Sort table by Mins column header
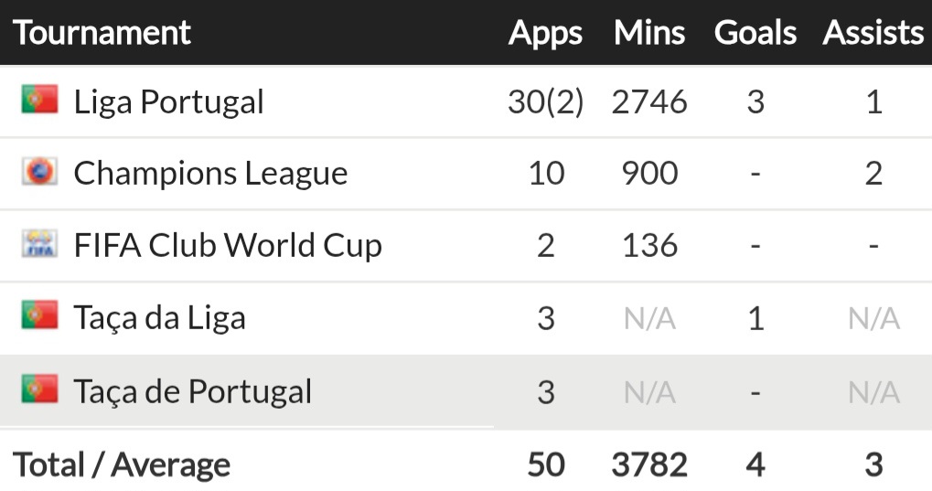Image resolution: width=932 pixels, height=491 pixels. coord(649,32)
